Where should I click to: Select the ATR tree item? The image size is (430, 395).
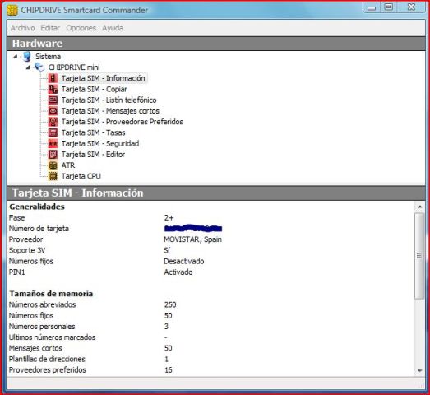tap(68, 165)
